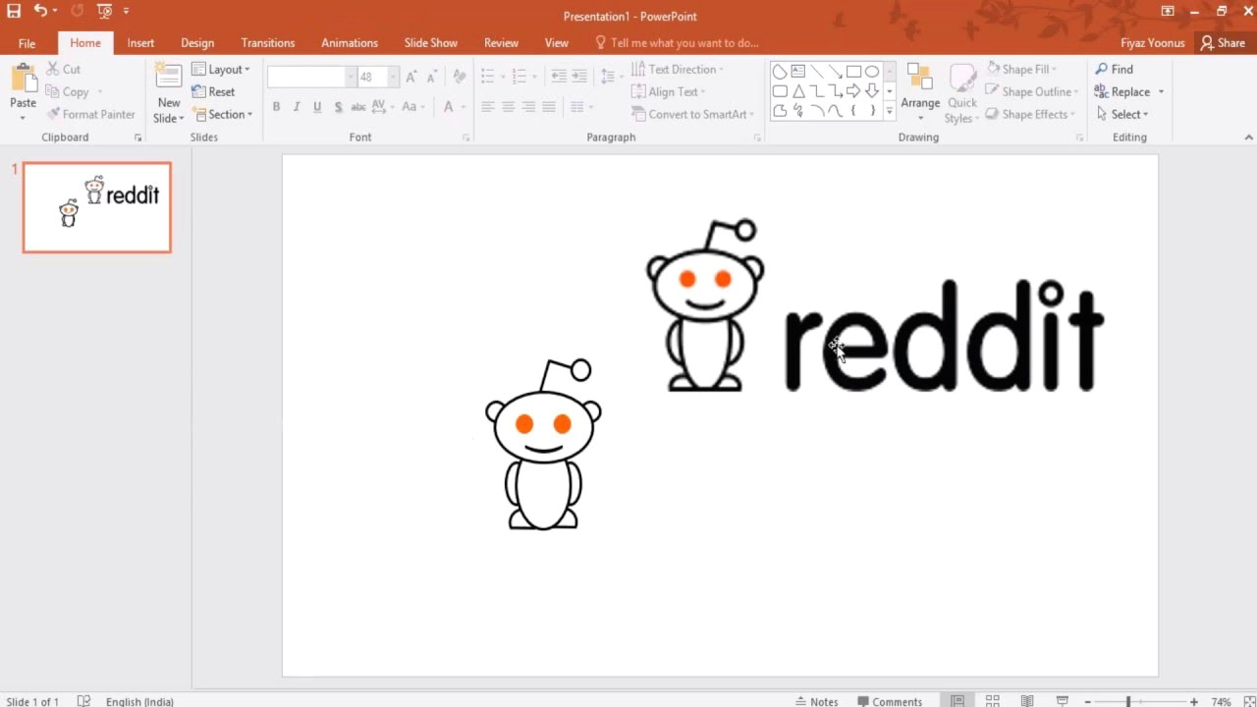
Task: Click the Arrange icon
Action: 920,78
